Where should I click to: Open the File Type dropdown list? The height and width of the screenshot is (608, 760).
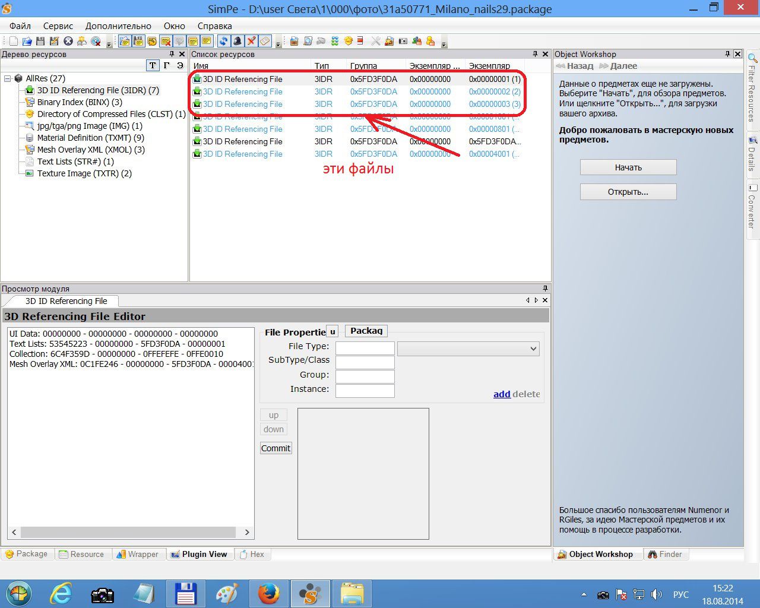[x=533, y=349]
